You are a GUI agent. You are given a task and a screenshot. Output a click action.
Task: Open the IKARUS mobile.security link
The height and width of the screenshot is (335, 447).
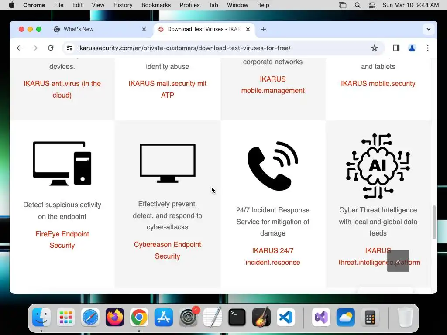tap(378, 83)
